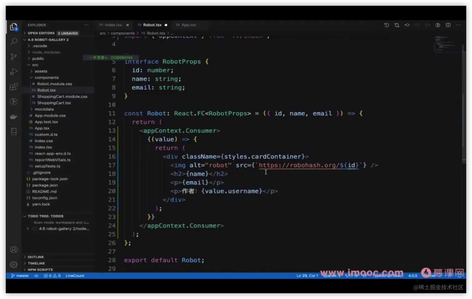Open the Accounts menu icon
Viewport: 472px width, 299px height.
[14, 249]
